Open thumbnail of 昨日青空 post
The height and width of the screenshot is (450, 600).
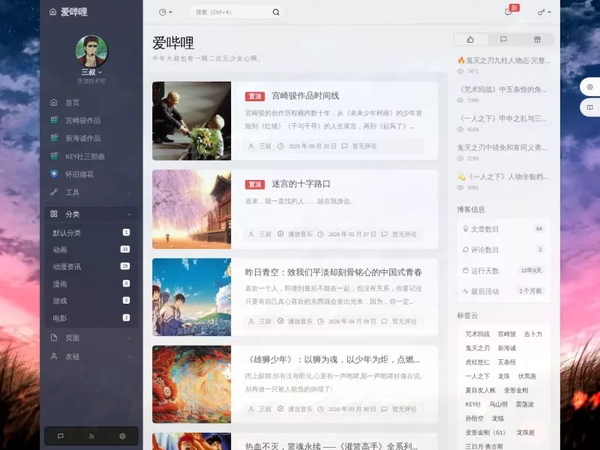(x=192, y=297)
